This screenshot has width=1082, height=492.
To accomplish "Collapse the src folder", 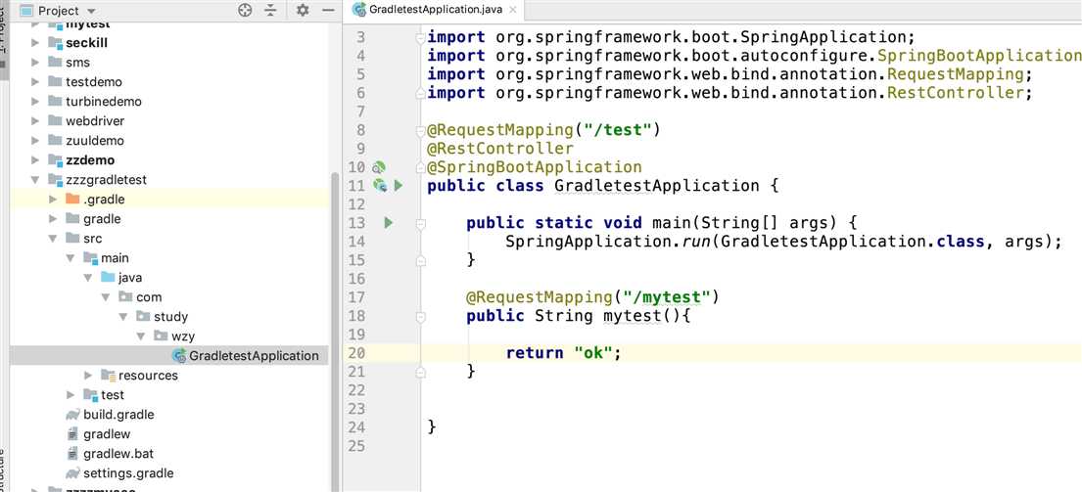I will [x=53, y=239].
